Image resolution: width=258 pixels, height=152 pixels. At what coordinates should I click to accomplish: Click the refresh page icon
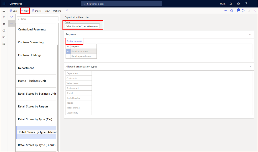[x=243, y=11]
